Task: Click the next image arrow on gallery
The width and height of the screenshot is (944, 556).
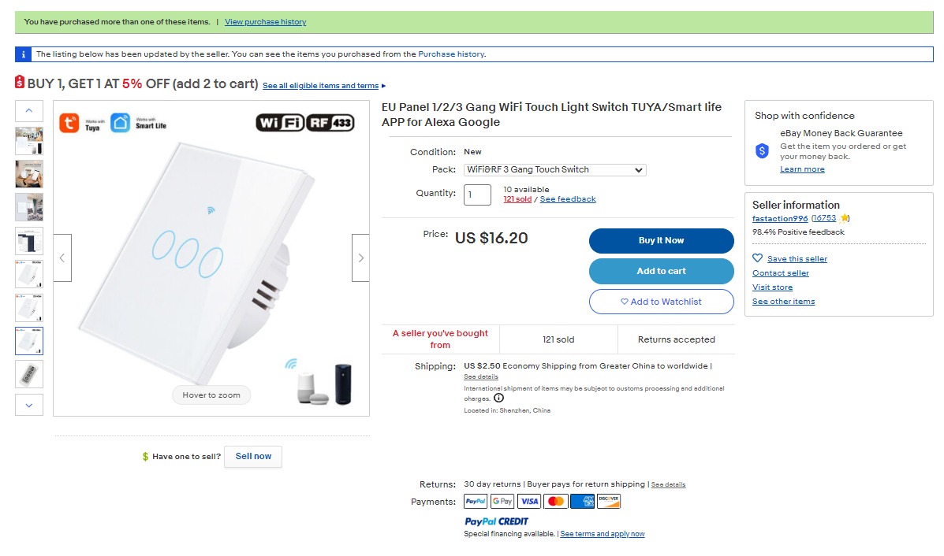Action: [x=360, y=258]
